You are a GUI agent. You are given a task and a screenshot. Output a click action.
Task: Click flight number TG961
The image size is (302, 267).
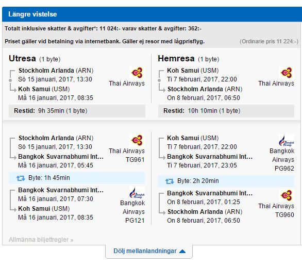[135, 160]
